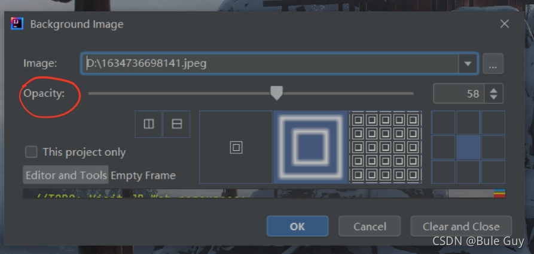Viewport: 534px width, 254px height.
Task: Choose center anchor position cell
Action: point(468,147)
